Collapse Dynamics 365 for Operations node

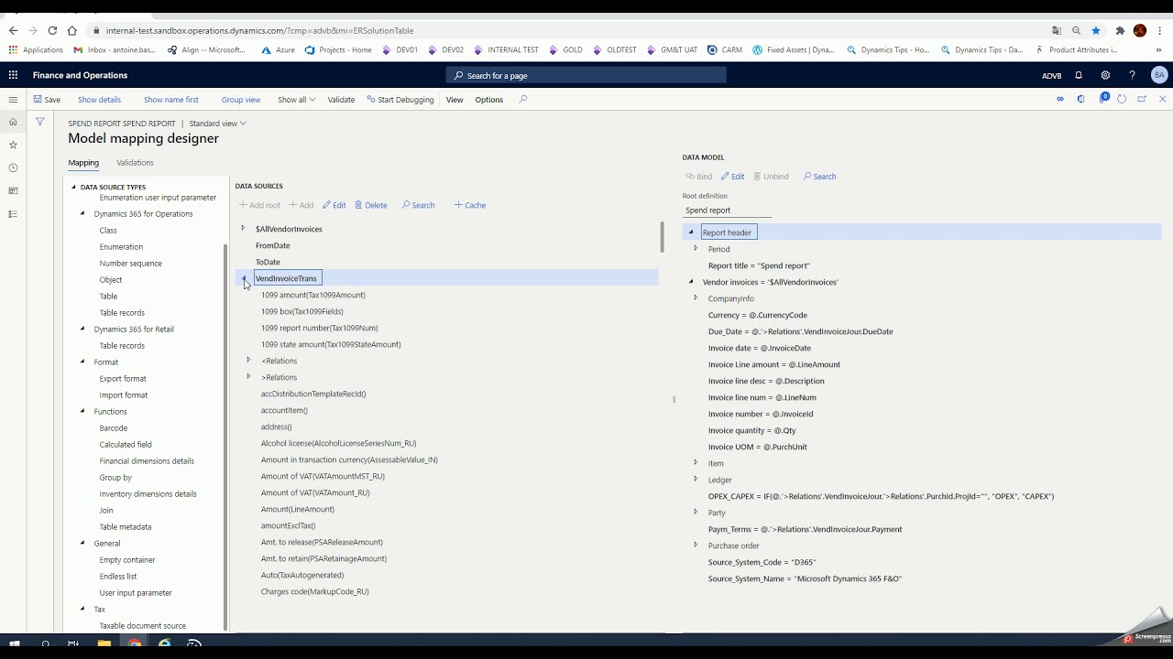pyautogui.click(x=82, y=213)
